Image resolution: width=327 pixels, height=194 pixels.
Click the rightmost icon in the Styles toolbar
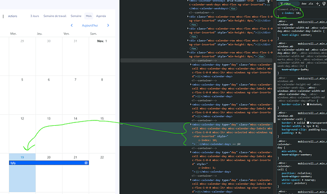(325, 3)
